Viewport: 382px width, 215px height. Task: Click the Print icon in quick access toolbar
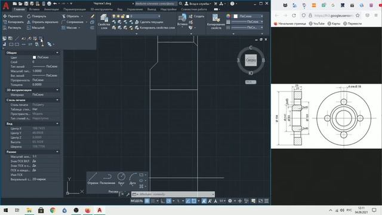pos(49,4)
